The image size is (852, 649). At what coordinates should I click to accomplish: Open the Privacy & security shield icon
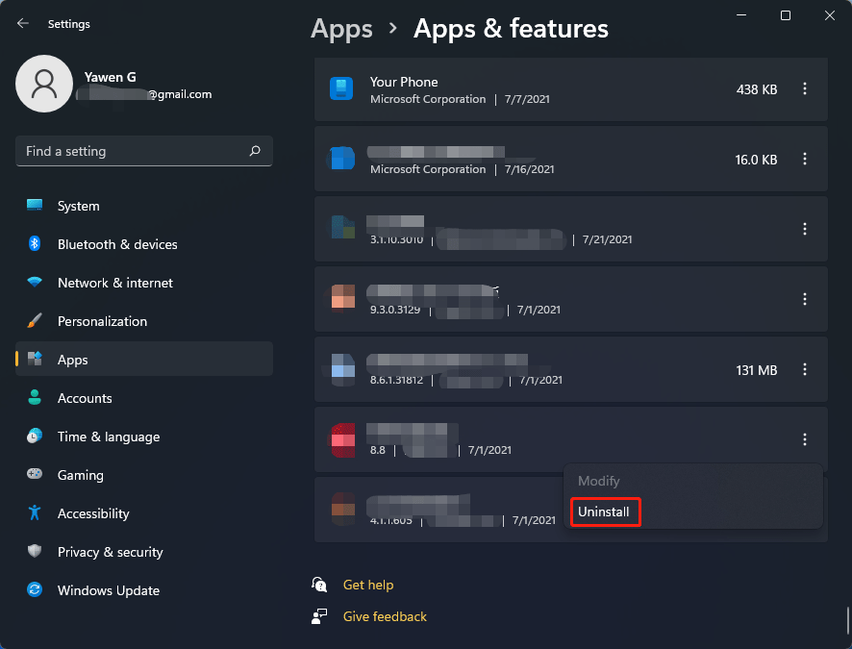pyautogui.click(x=35, y=552)
